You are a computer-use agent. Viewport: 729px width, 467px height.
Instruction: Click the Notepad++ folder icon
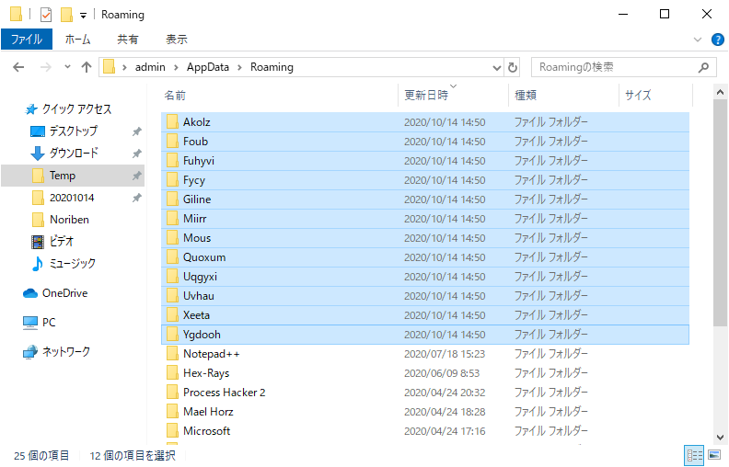click(x=172, y=354)
